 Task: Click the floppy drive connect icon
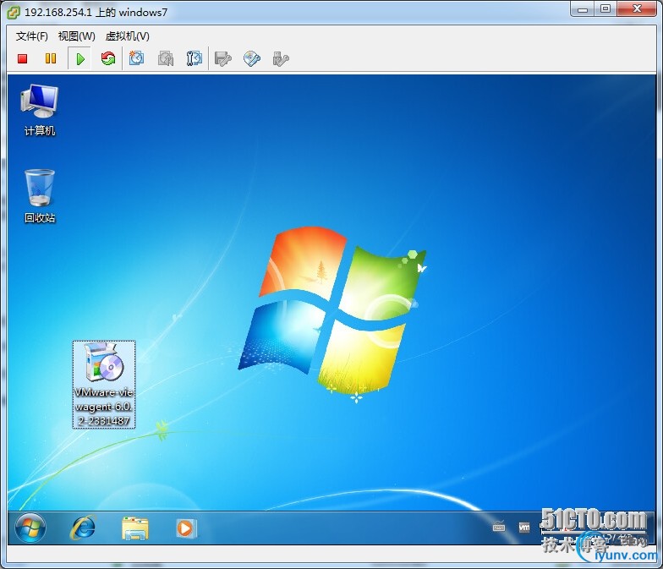point(223,59)
